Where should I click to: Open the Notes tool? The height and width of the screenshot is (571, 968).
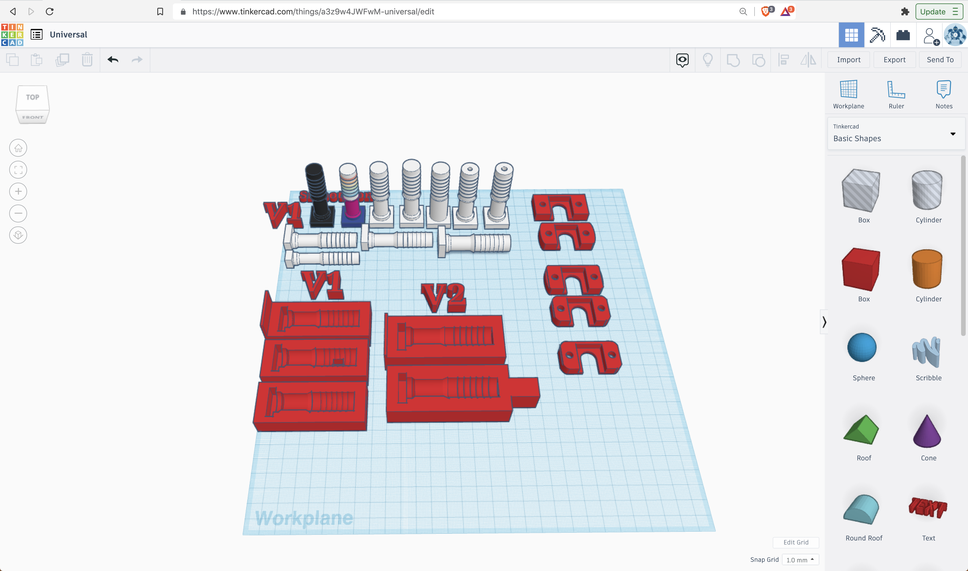(x=944, y=90)
